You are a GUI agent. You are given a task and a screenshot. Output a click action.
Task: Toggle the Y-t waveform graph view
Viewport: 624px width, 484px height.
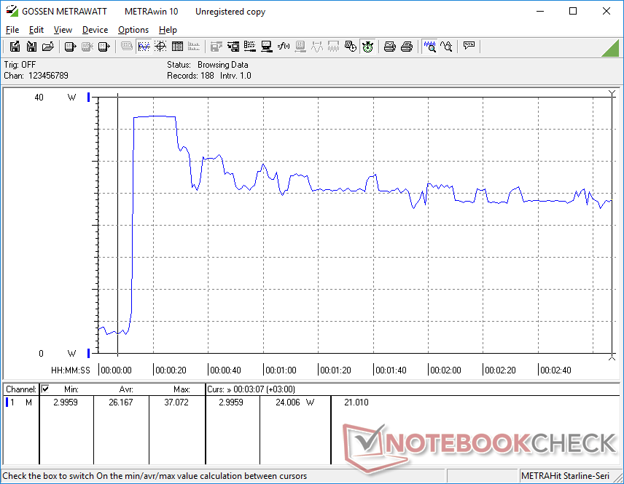(x=144, y=47)
